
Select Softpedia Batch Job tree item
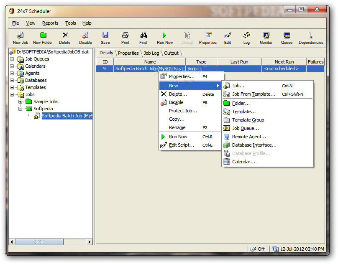click(67, 116)
